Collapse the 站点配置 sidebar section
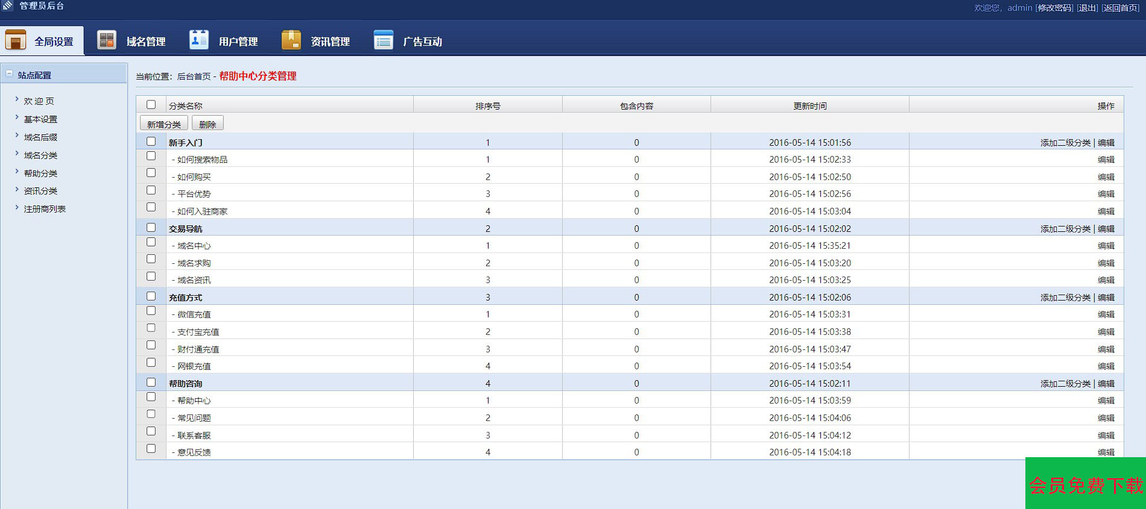Viewport: 1146px width, 509px height. [x=9, y=74]
